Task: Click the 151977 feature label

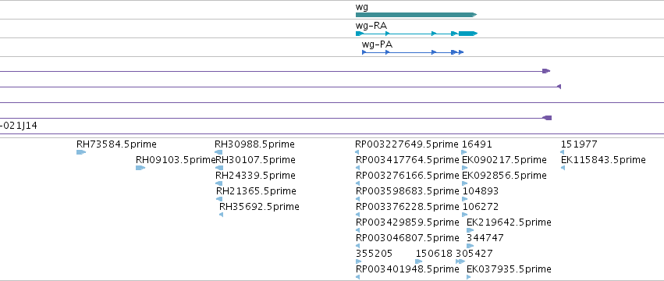Action: click(579, 144)
